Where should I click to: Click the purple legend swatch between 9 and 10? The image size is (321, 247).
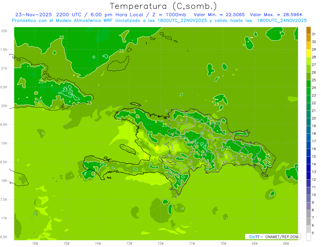click(x=308, y=199)
